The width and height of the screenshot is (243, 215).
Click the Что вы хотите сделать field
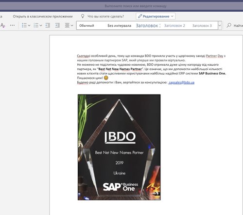(105, 17)
